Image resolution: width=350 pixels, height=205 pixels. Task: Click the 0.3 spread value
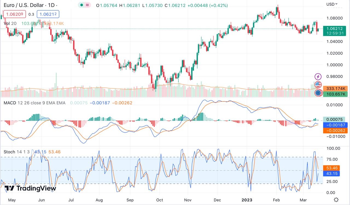[x=31, y=14]
